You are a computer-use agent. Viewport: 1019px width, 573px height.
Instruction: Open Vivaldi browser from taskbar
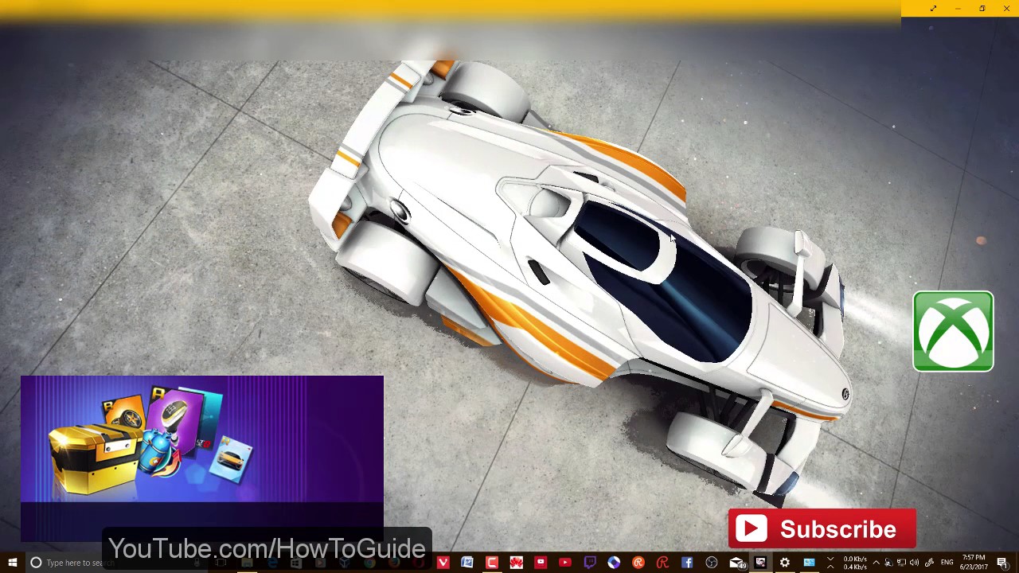tap(443, 563)
